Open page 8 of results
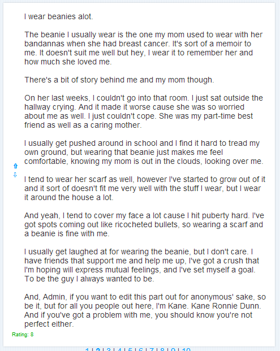The width and height of the screenshot is (280, 351). 162,350
